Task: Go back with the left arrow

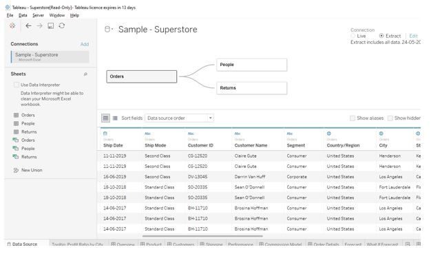Action: (28, 26)
